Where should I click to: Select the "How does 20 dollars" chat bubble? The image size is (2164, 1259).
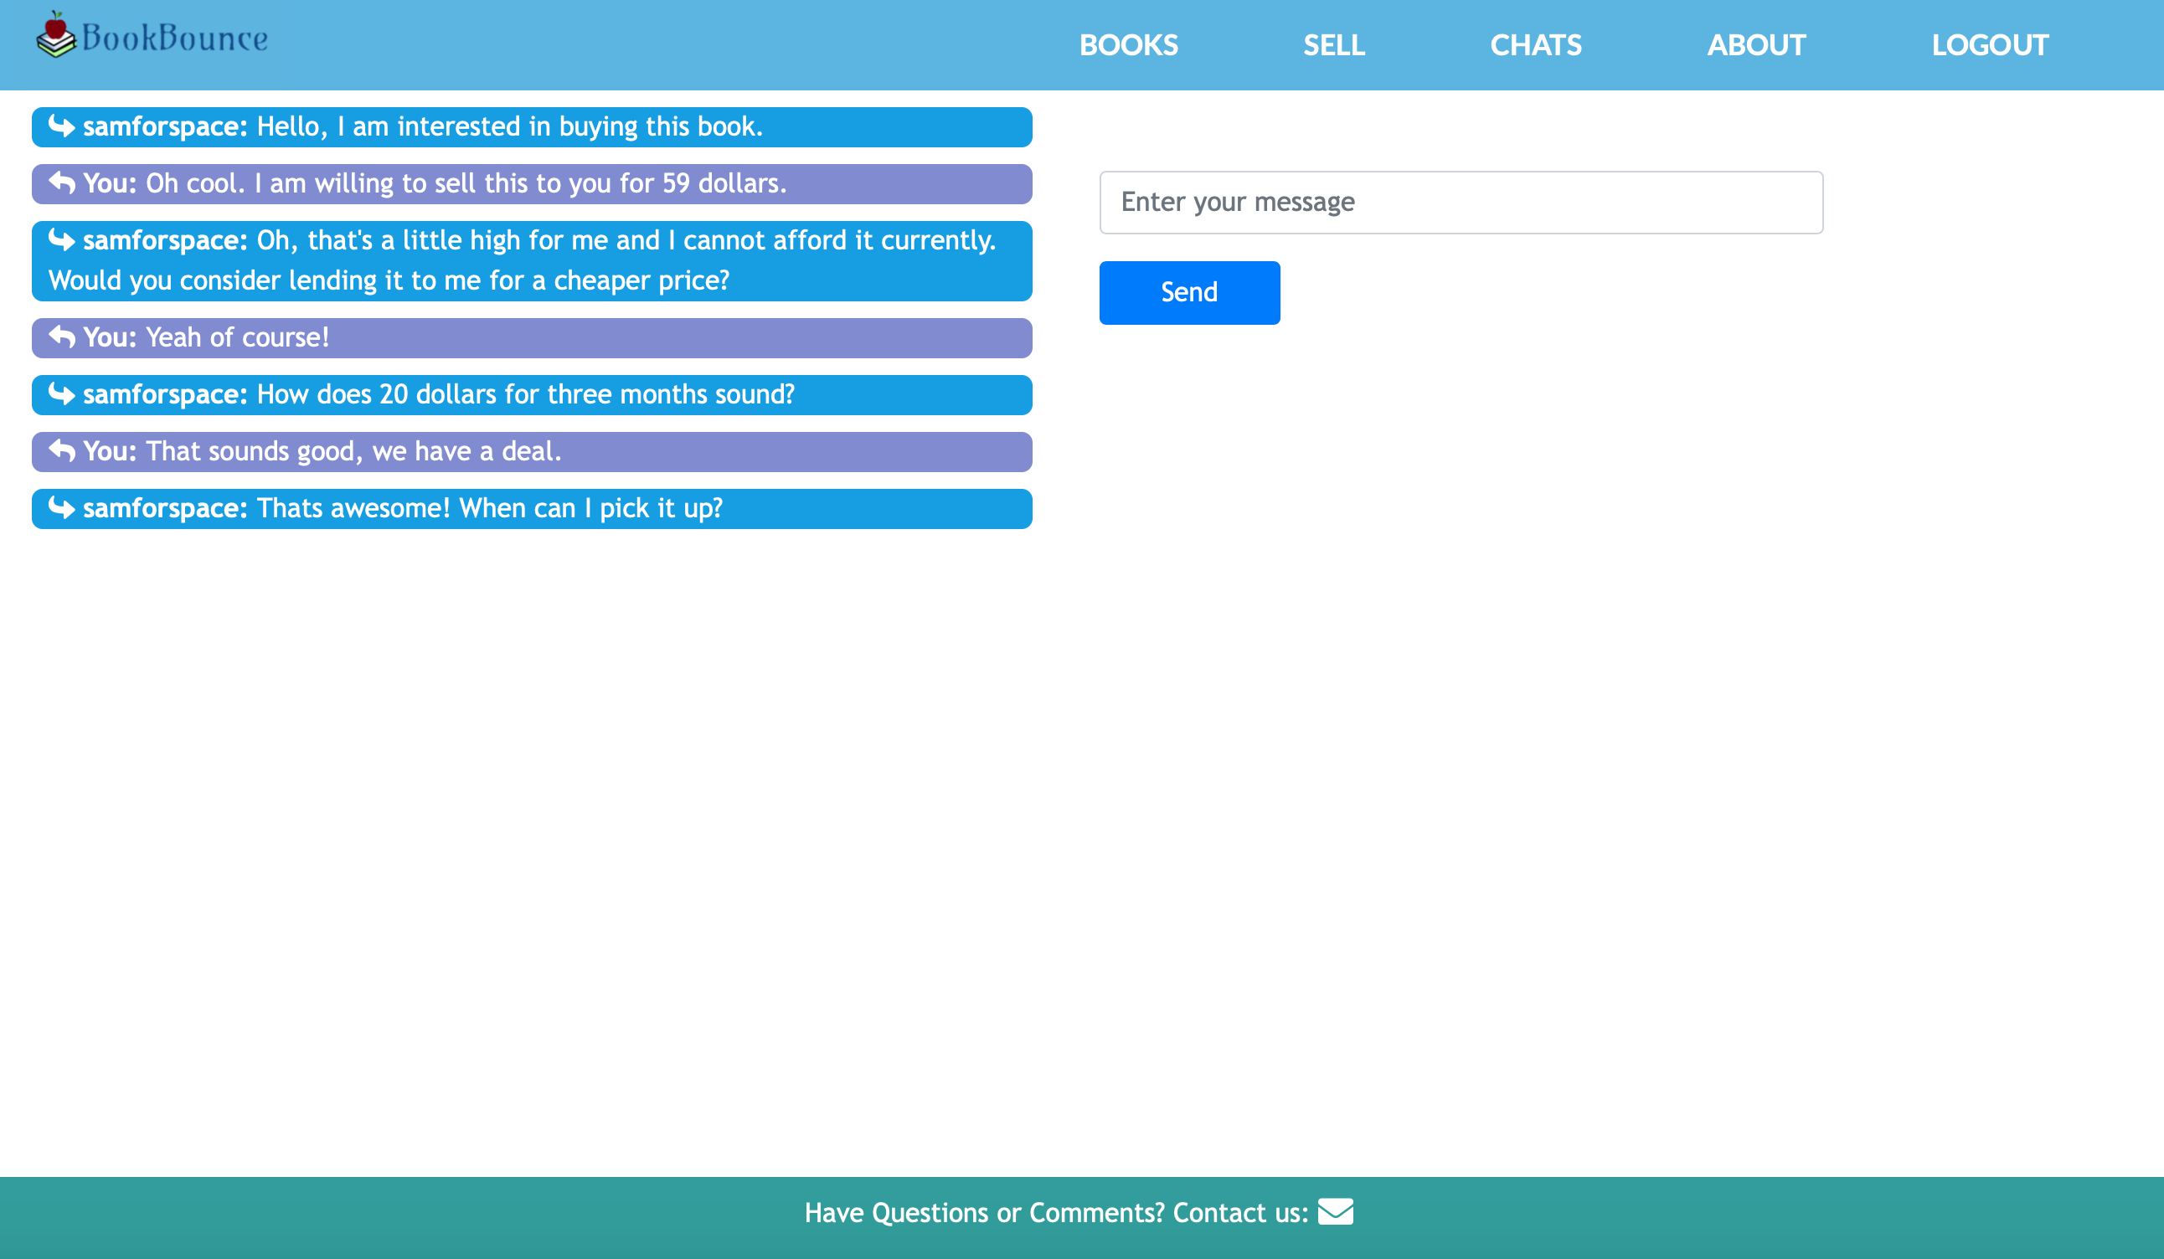526,395
